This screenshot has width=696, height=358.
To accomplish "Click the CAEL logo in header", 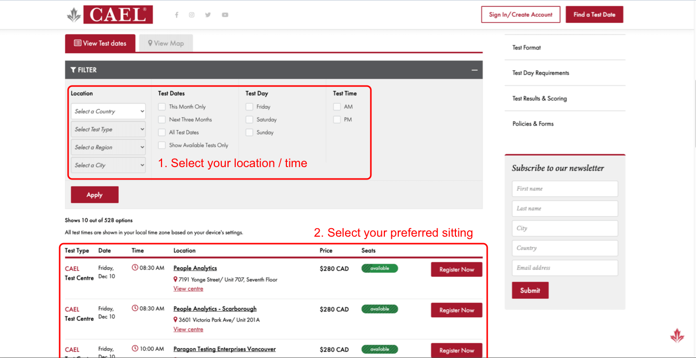I will tap(110, 15).
